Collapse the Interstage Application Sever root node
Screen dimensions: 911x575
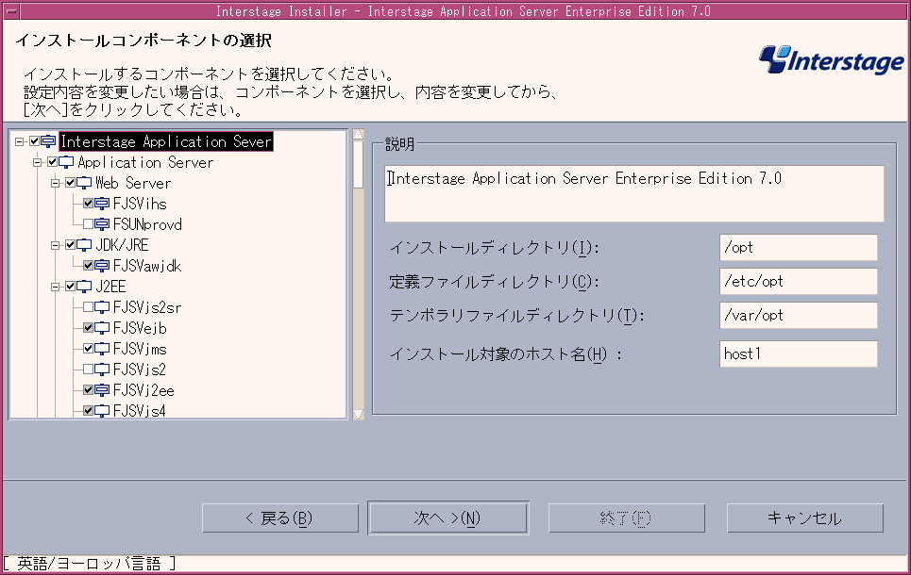tap(20, 141)
